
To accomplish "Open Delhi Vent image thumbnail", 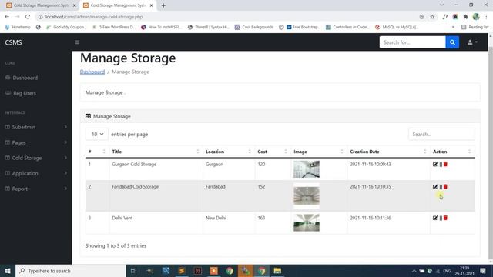I will (307, 222).
